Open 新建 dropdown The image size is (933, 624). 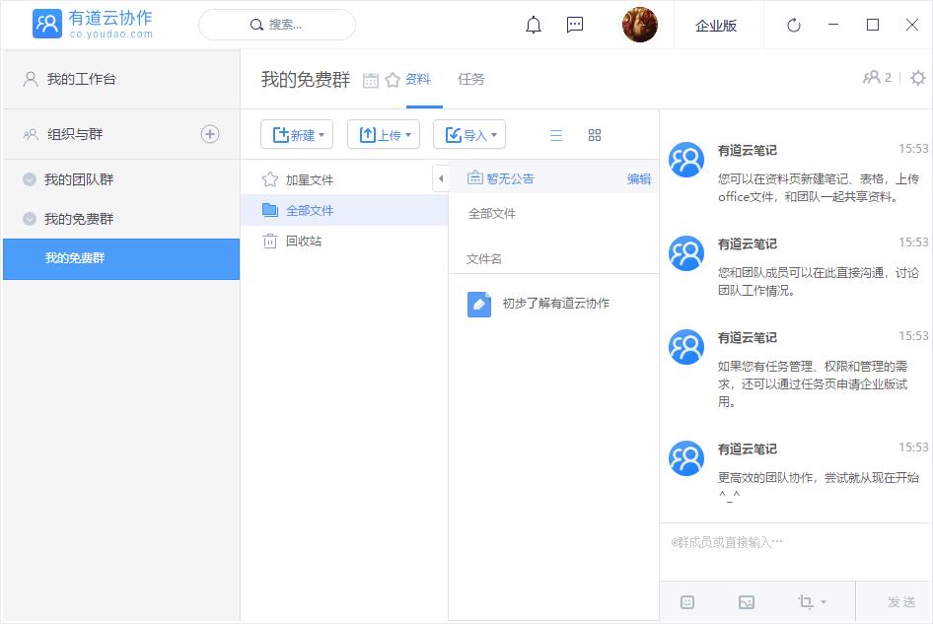297,134
